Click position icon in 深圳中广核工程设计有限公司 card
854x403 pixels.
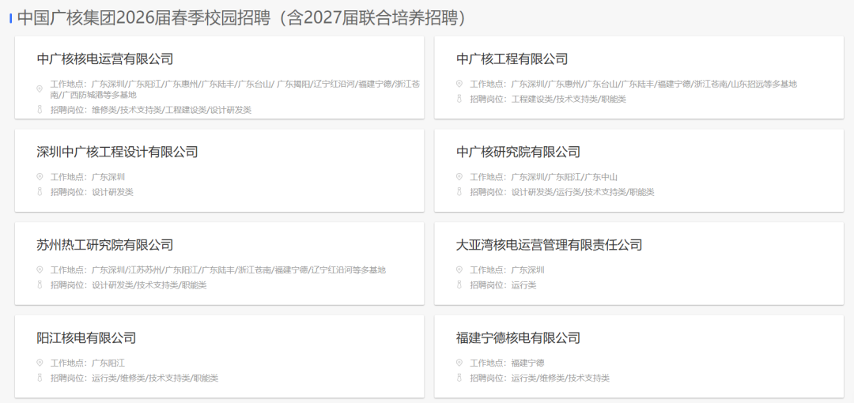click(40, 192)
